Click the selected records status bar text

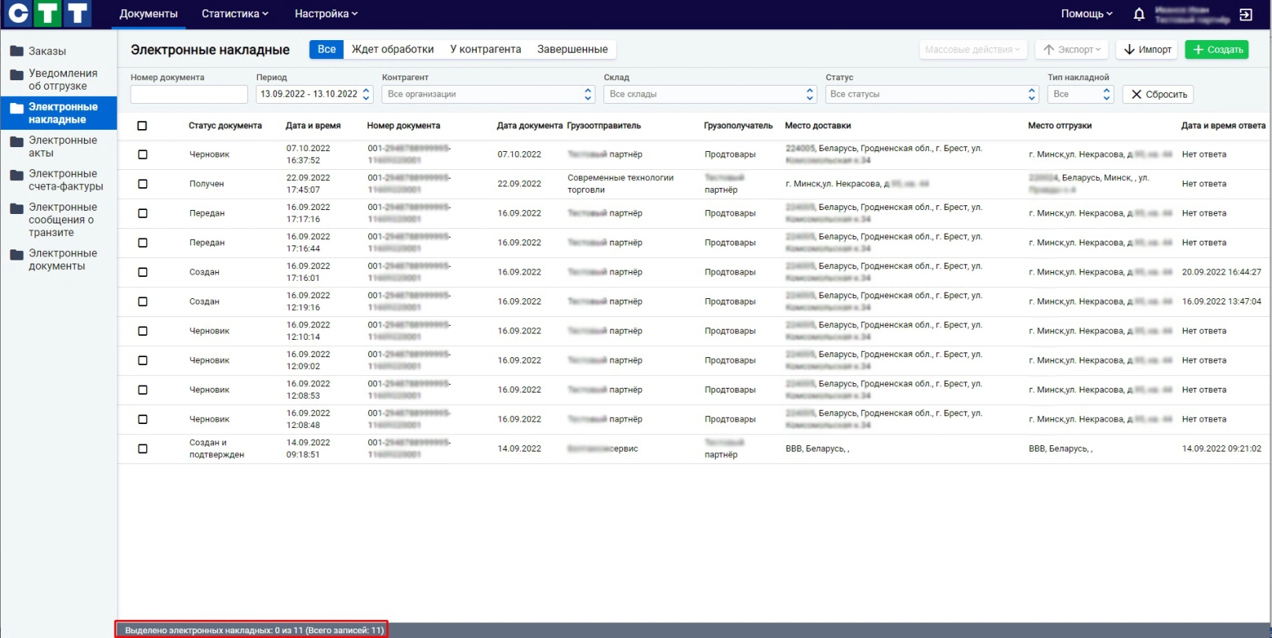click(254, 630)
